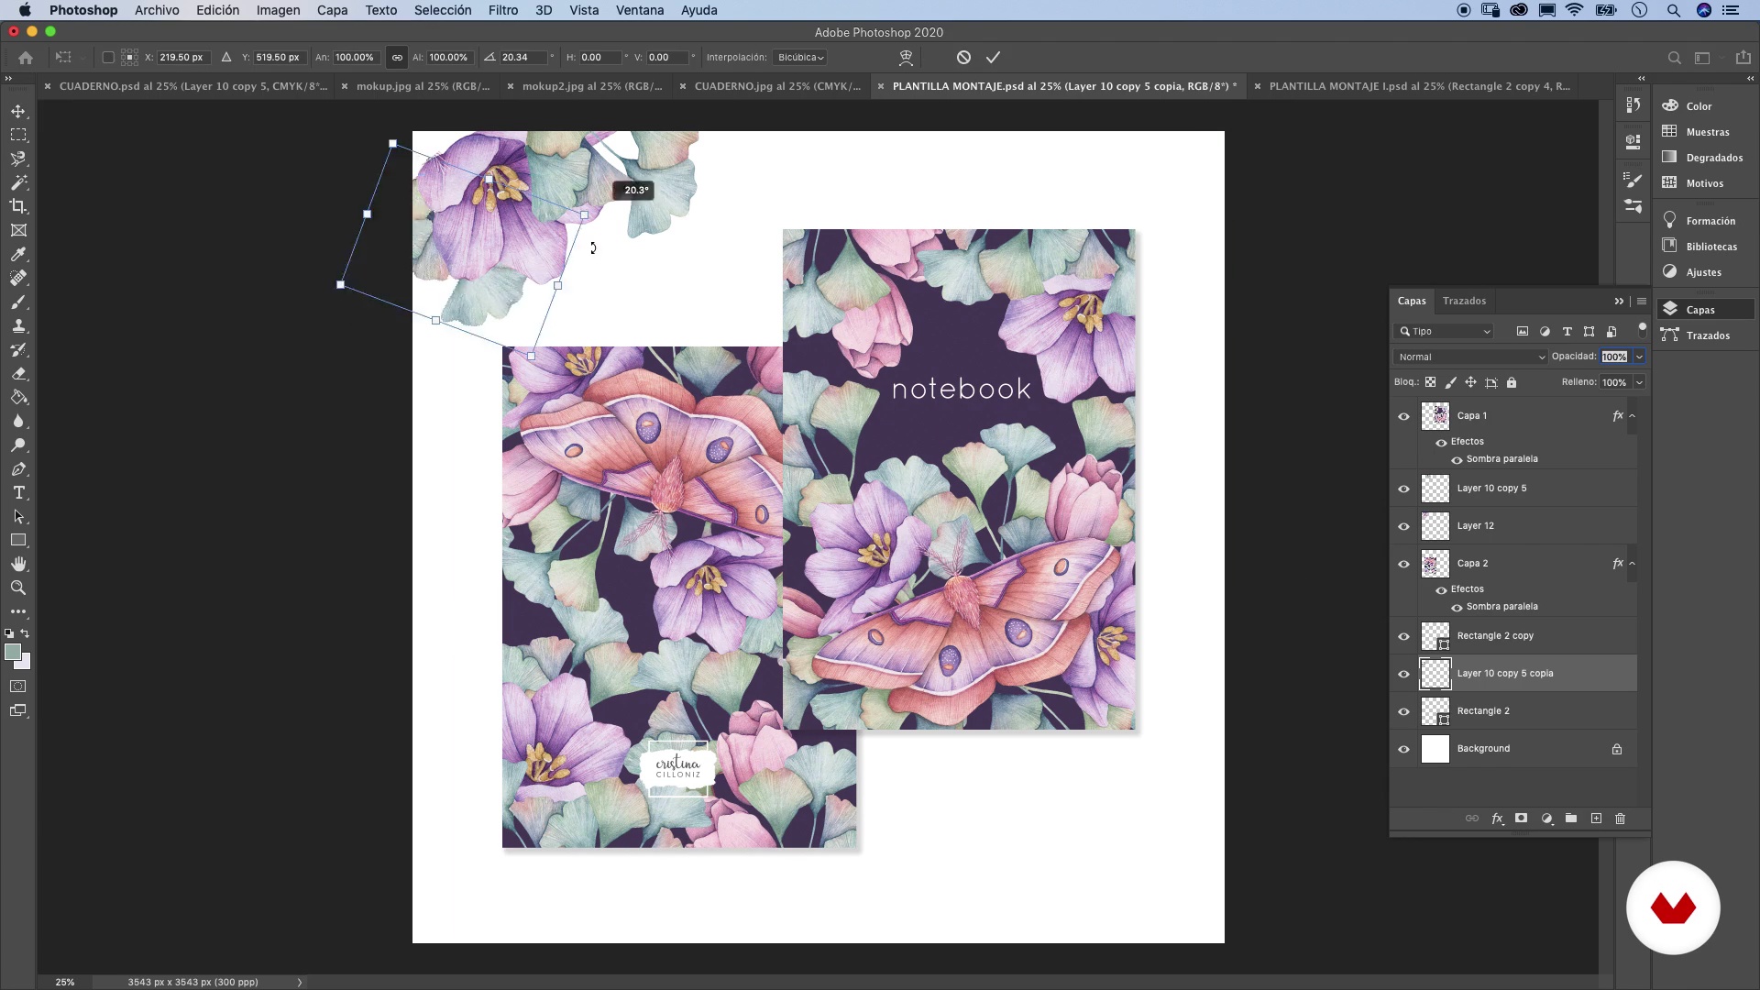1760x990 pixels.
Task: Open the Filtro menu
Action: pyautogui.click(x=503, y=10)
